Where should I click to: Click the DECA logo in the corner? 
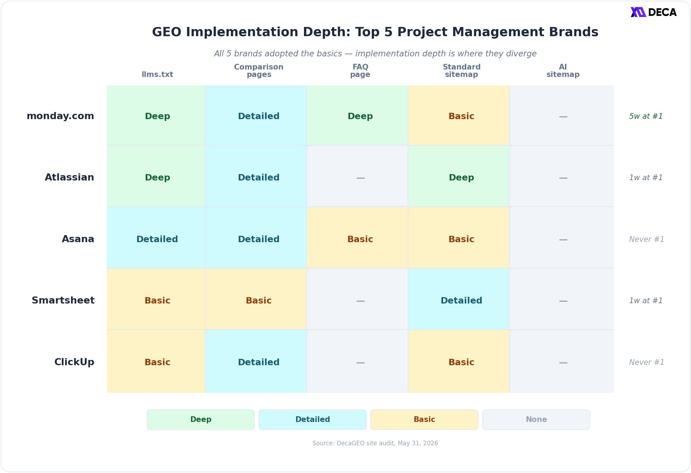click(x=653, y=12)
